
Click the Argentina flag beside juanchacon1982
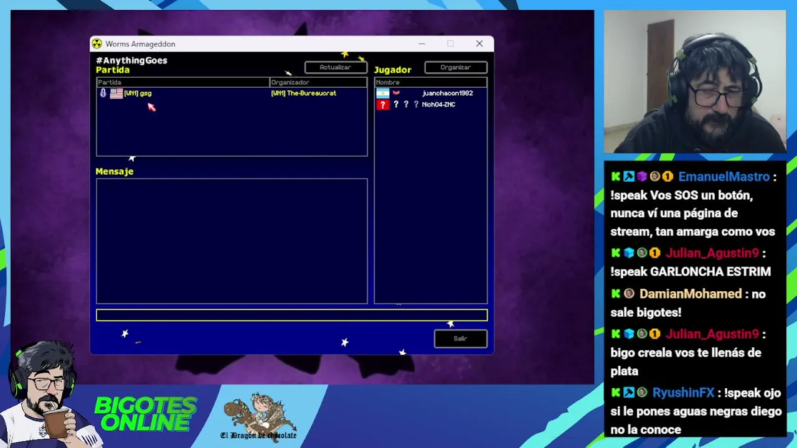click(382, 93)
